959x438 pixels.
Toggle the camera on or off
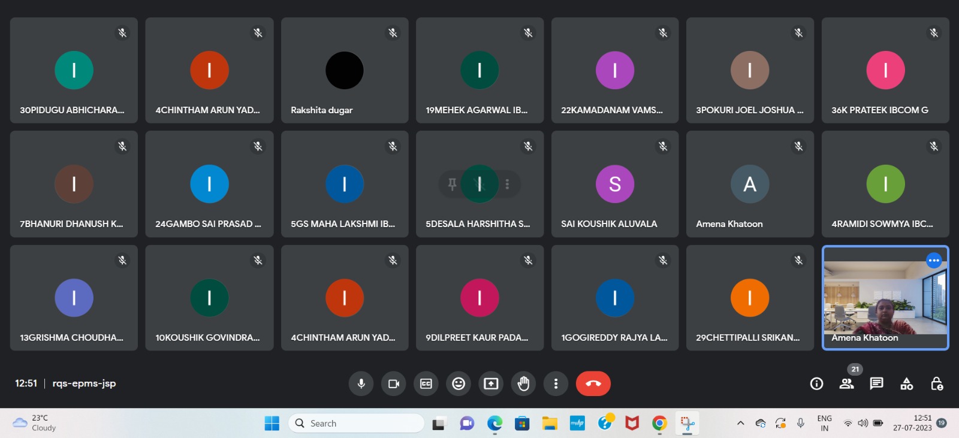(393, 383)
